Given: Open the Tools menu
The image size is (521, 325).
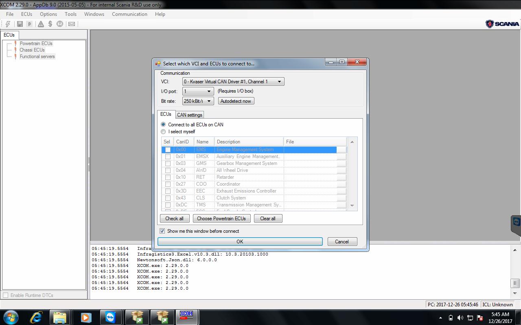Looking at the screenshot, I should 70,14.
